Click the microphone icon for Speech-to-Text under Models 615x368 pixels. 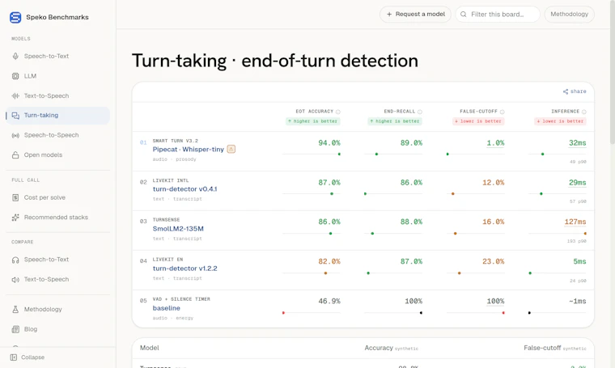pos(15,56)
